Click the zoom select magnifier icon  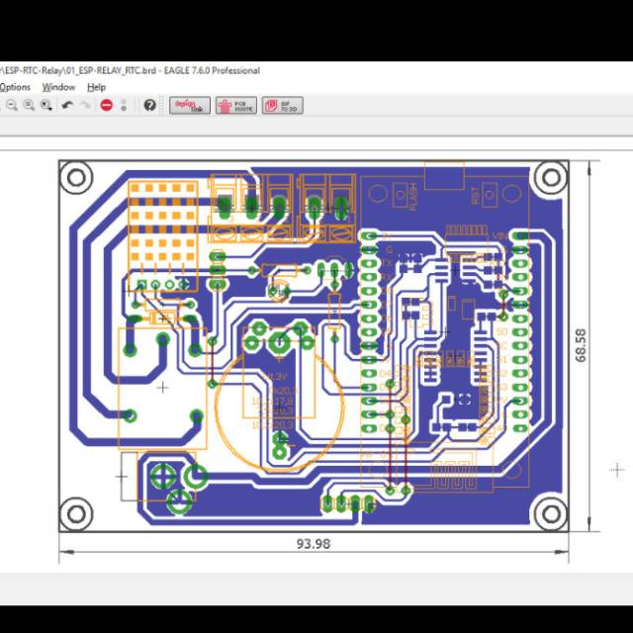coord(46,106)
